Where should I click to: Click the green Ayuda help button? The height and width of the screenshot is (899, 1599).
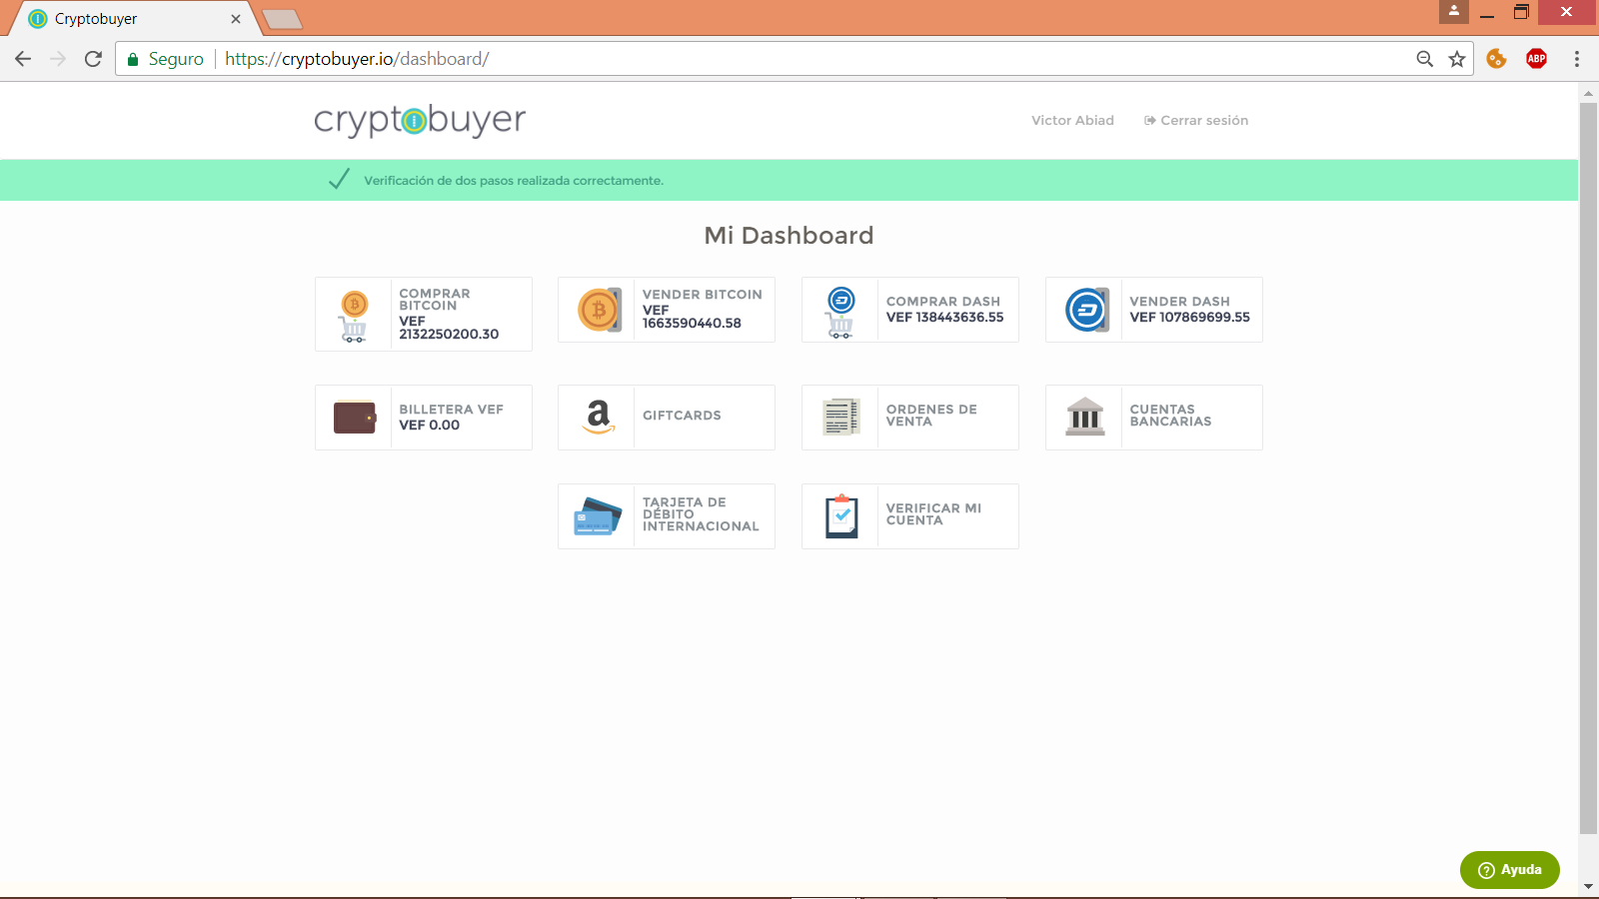pyautogui.click(x=1510, y=870)
